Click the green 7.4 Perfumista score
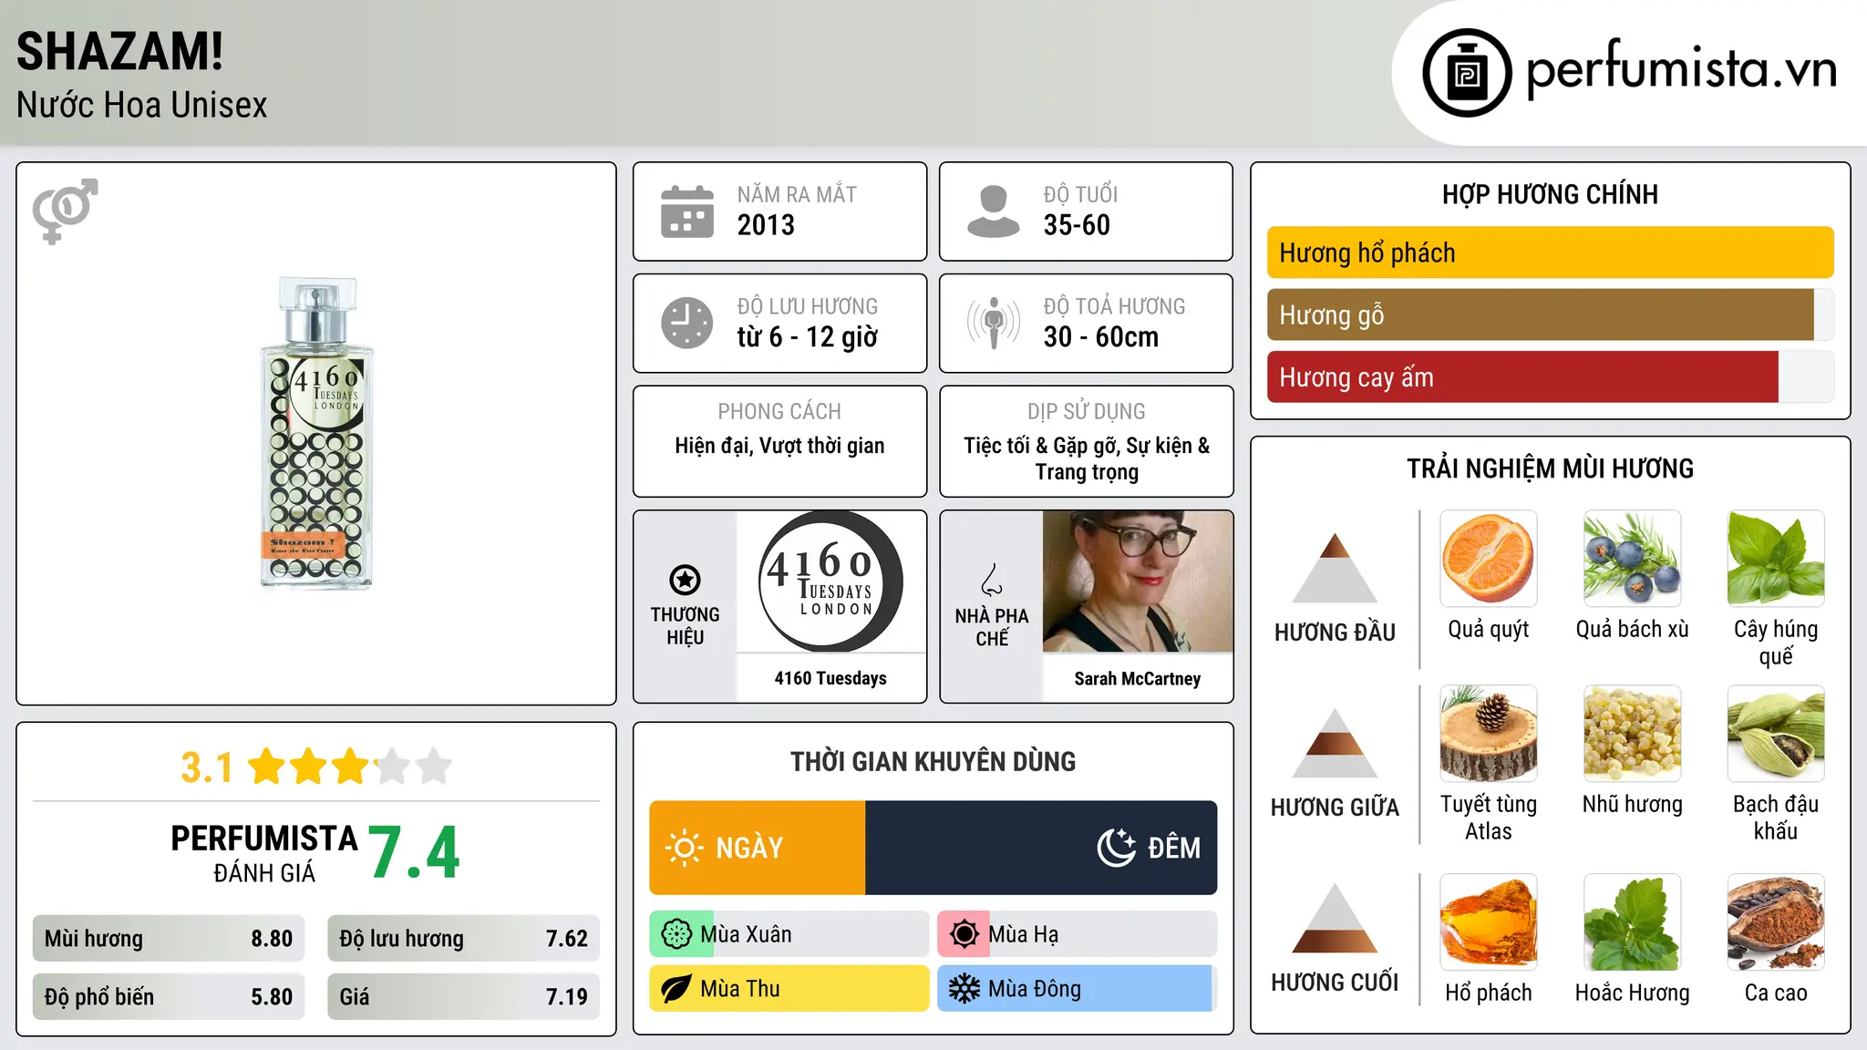The image size is (1867, 1050). [415, 852]
